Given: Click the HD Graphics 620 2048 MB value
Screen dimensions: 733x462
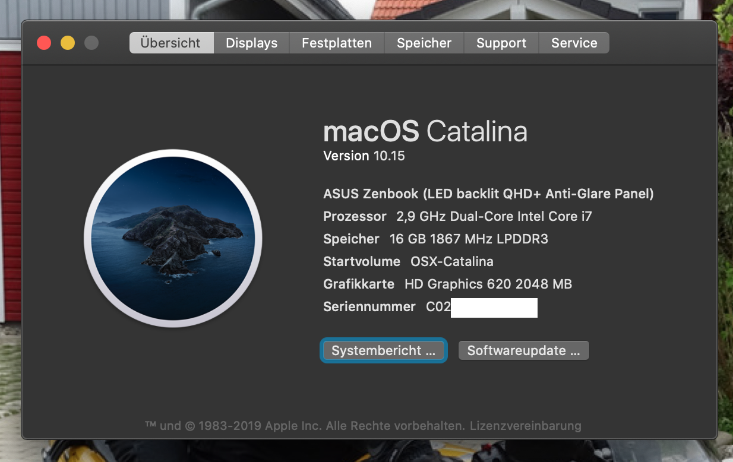Looking at the screenshot, I should (x=488, y=284).
